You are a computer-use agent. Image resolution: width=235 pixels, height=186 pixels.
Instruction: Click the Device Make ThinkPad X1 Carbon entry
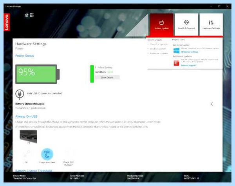tap(25, 177)
